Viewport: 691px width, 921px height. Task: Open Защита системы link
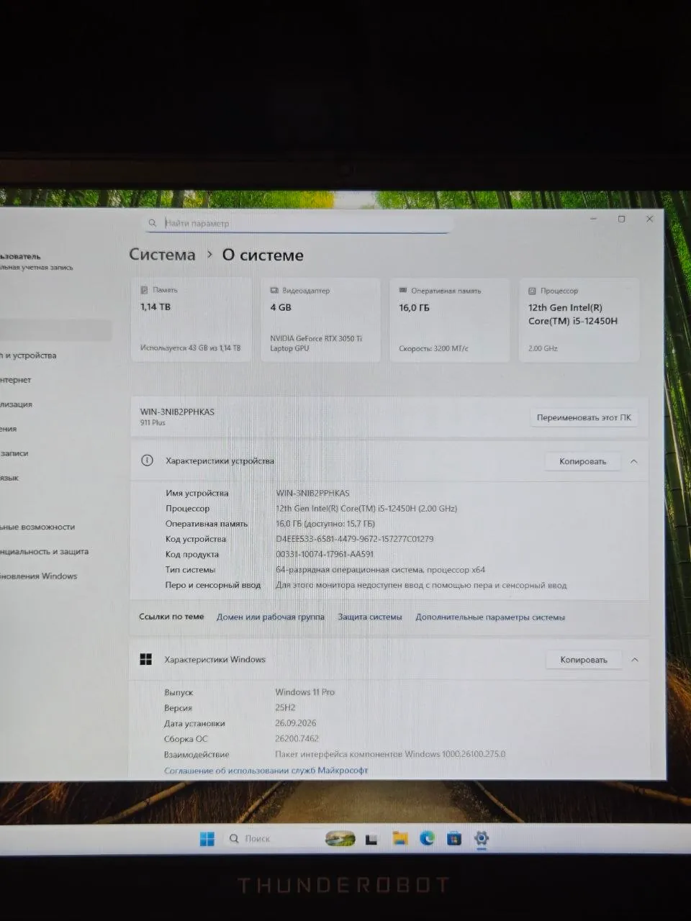pyautogui.click(x=370, y=617)
